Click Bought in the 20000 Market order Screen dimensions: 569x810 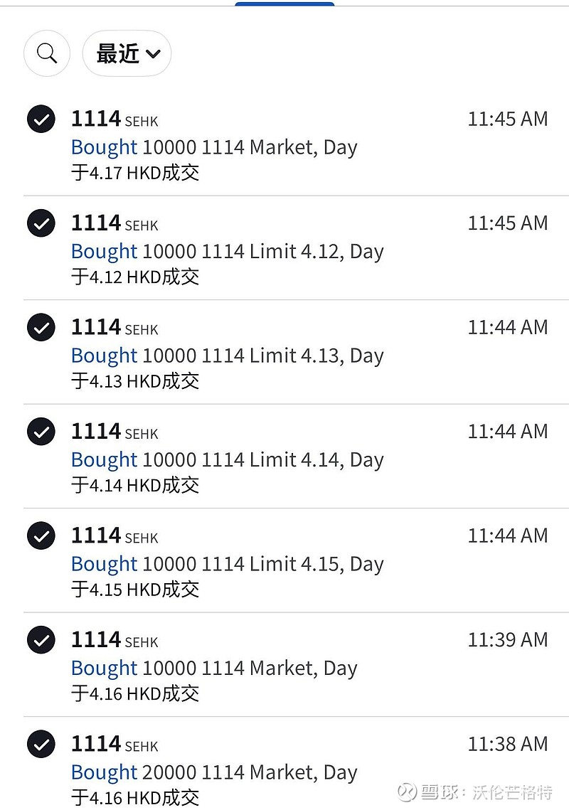[x=104, y=772]
